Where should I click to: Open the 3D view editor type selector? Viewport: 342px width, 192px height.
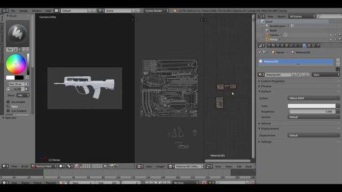click(5, 166)
